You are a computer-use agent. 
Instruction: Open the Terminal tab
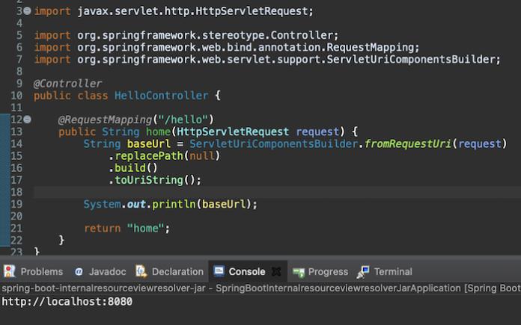click(x=393, y=272)
